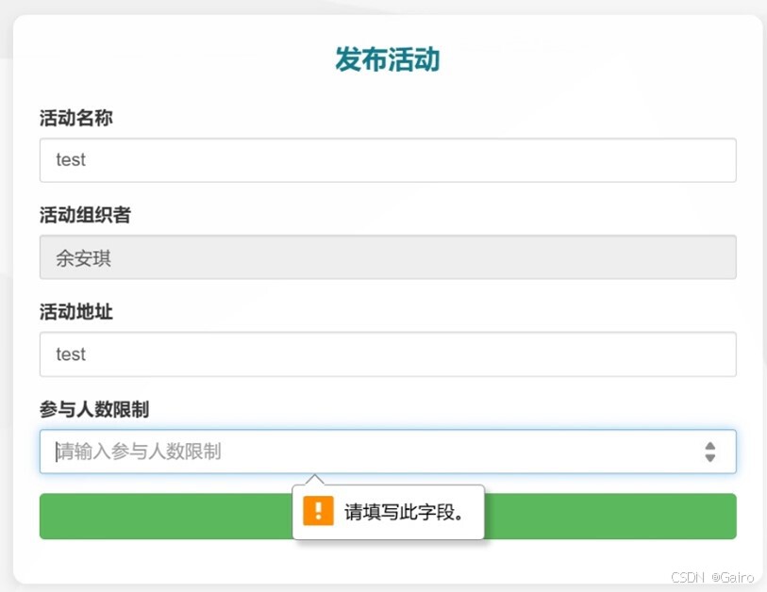
Task: Click the 活动地址 label
Action: pyautogui.click(x=76, y=312)
